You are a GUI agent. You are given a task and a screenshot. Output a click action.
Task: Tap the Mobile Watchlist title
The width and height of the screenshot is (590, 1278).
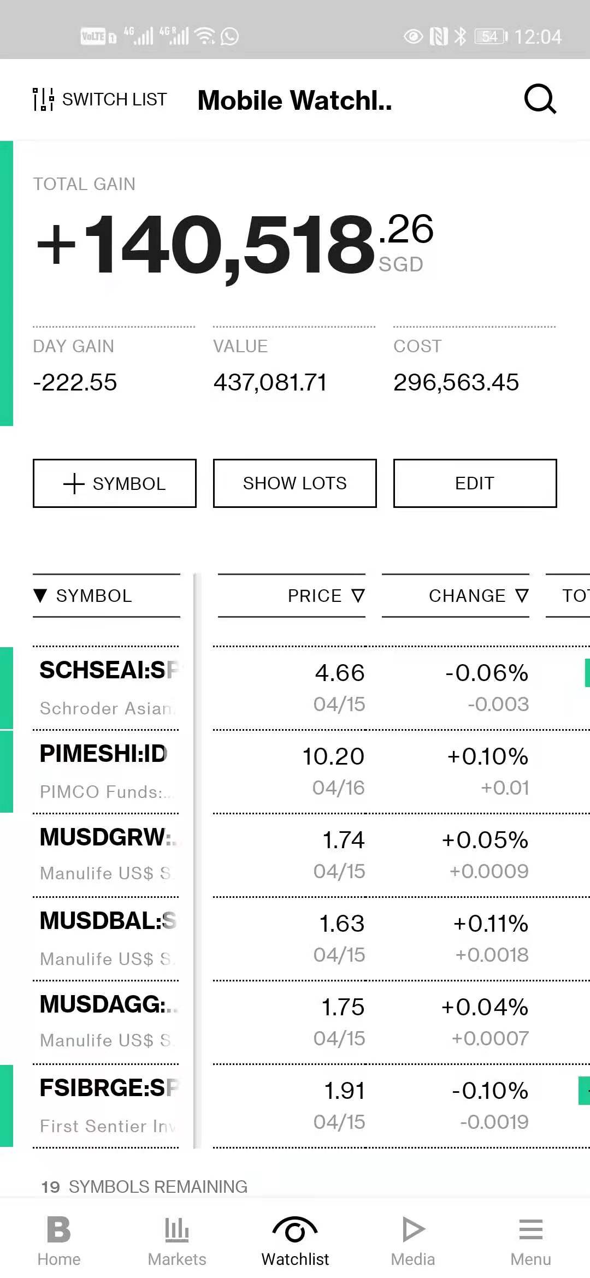pos(294,100)
